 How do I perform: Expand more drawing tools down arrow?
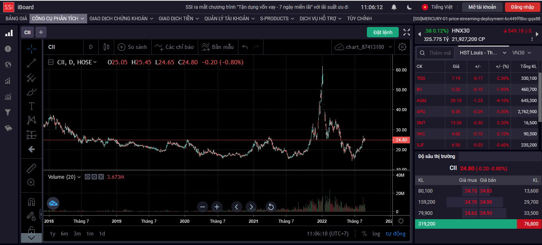pos(31,238)
